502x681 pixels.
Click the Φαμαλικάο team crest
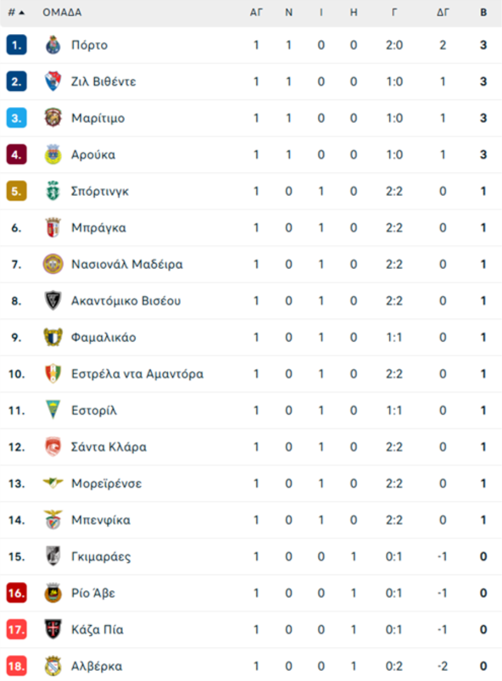(53, 337)
